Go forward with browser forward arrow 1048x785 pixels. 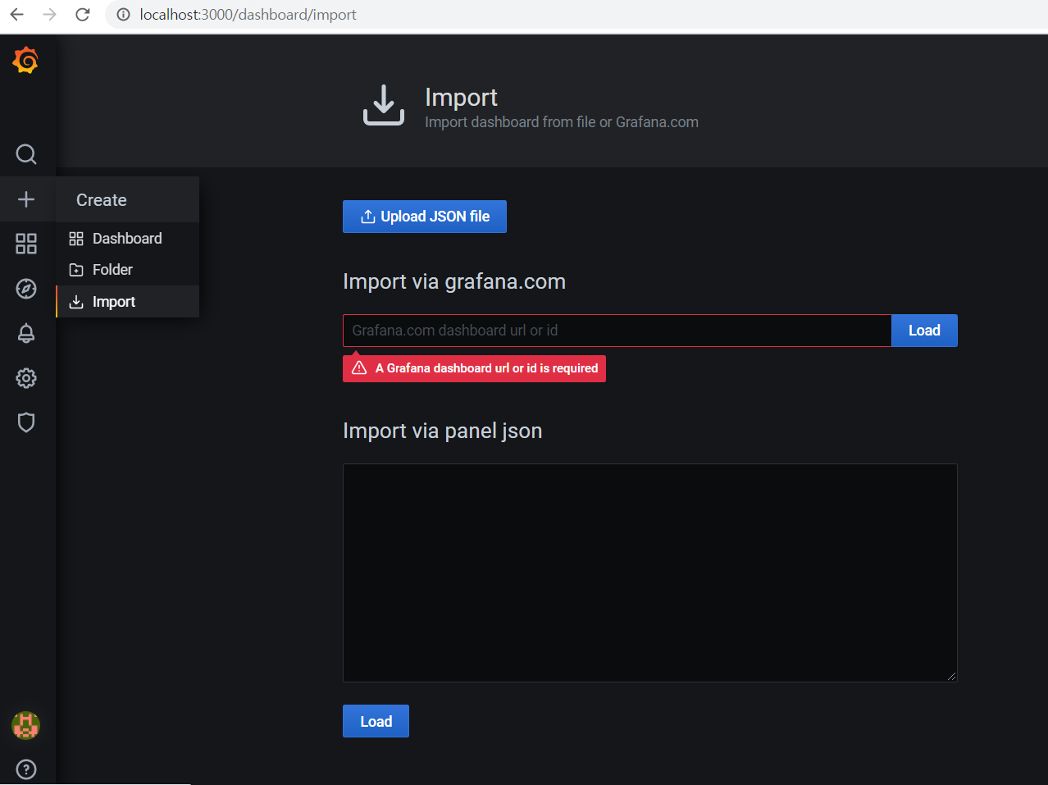[49, 15]
